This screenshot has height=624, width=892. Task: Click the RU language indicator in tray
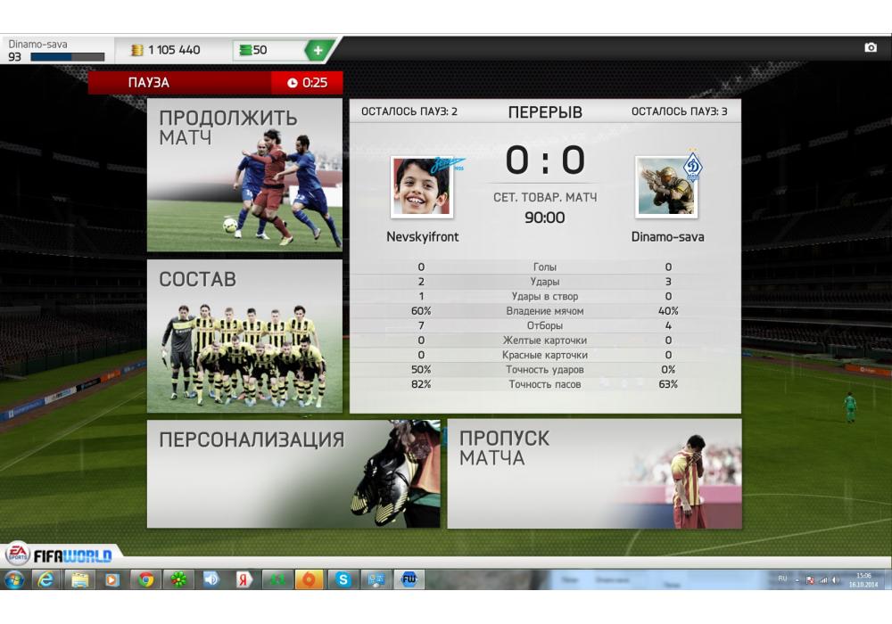[x=782, y=579]
